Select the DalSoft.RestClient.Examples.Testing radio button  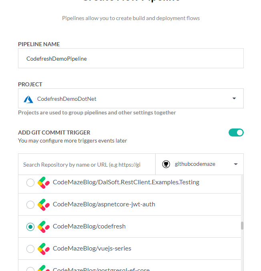[x=30, y=183]
